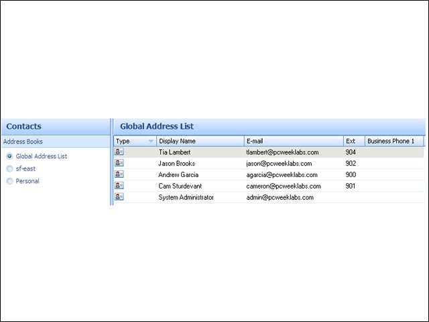
Task: Click the Address Books section header
Action: pos(56,142)
